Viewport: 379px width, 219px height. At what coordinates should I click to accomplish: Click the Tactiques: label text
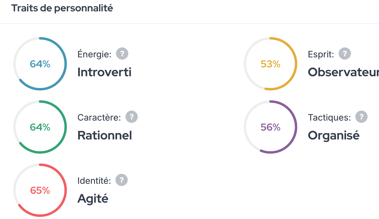point(329,118)
